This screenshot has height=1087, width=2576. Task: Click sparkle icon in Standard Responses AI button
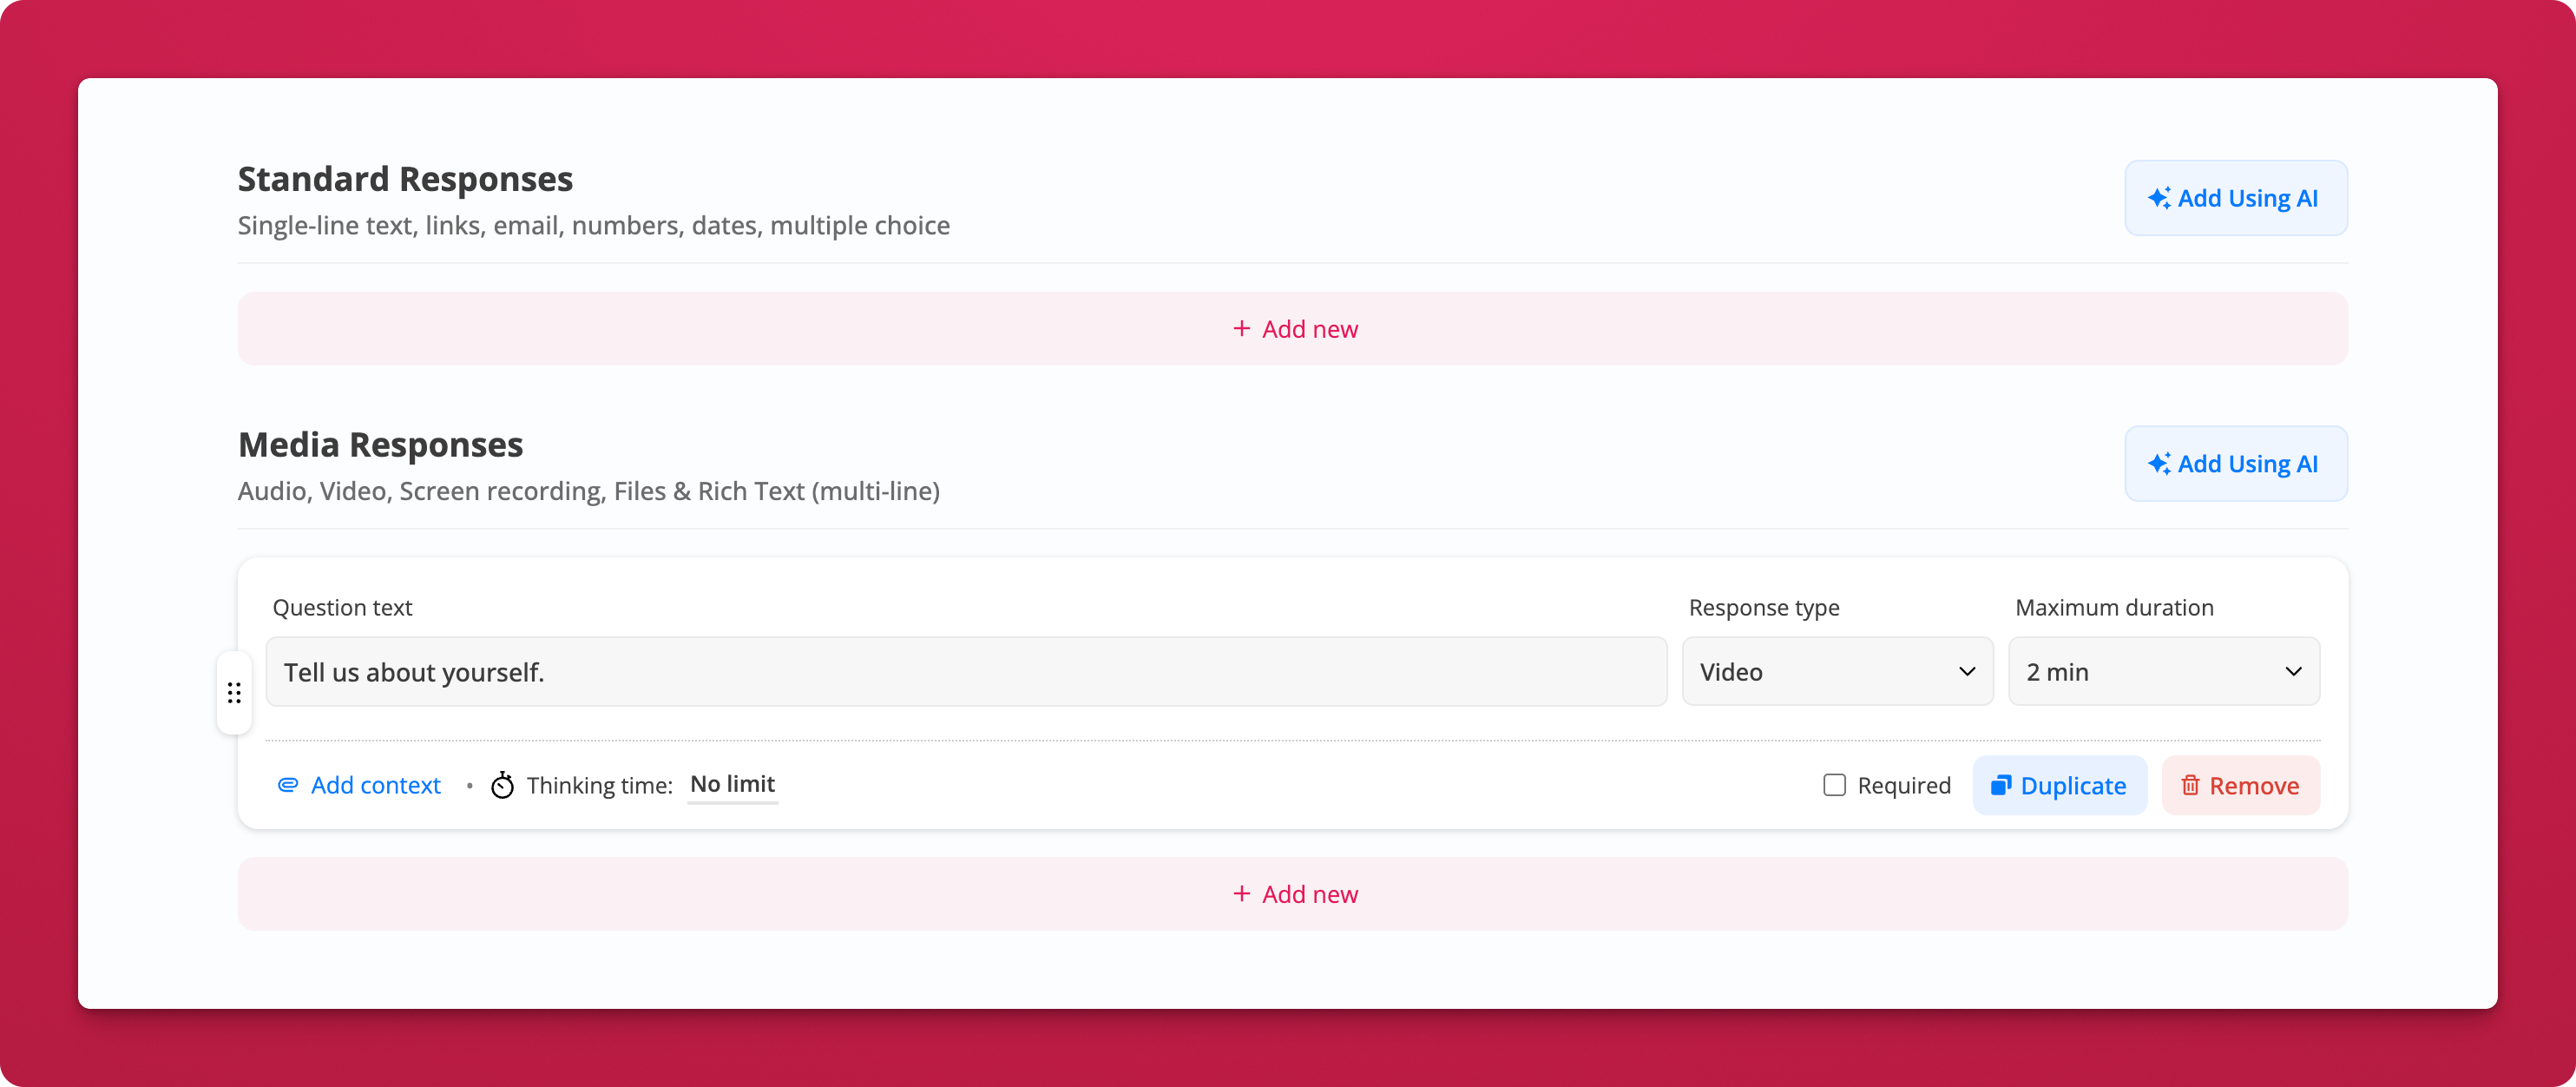pos(2159,198)
